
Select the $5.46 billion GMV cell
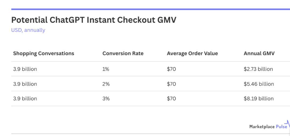(259, 84)
